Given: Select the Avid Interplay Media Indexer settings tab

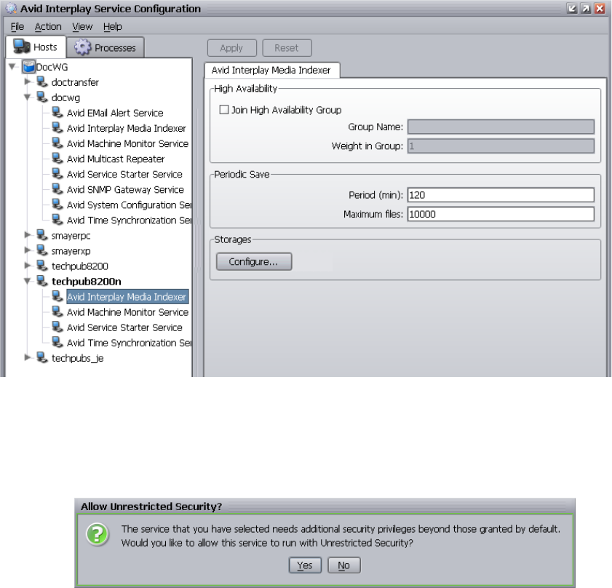Looking at the screenshot, I should click(271, 70).
